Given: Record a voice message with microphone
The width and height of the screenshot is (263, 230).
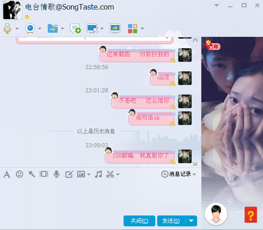Looking at the screenshot, I should click(56, 174).
